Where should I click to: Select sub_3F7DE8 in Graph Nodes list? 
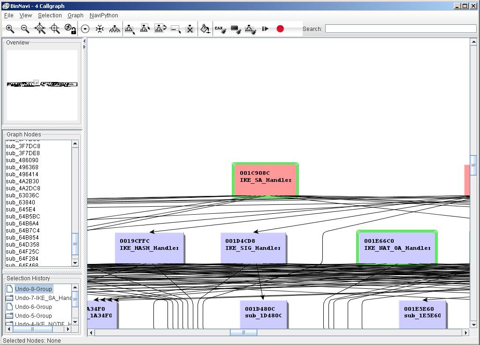tap(23, 153)
